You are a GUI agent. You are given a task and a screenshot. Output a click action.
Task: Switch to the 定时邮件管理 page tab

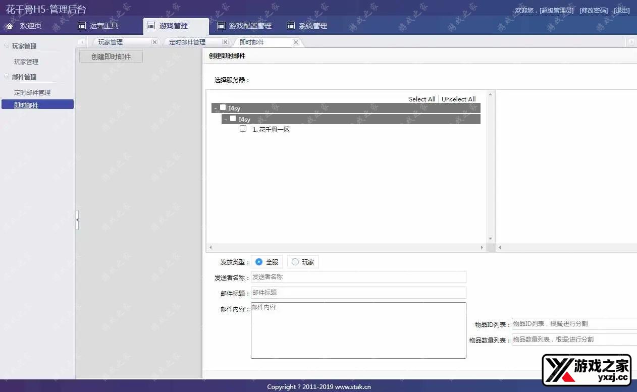click(187, 42)
